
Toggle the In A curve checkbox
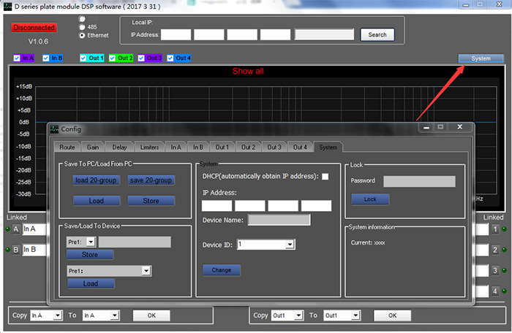(x=17, y=58)
